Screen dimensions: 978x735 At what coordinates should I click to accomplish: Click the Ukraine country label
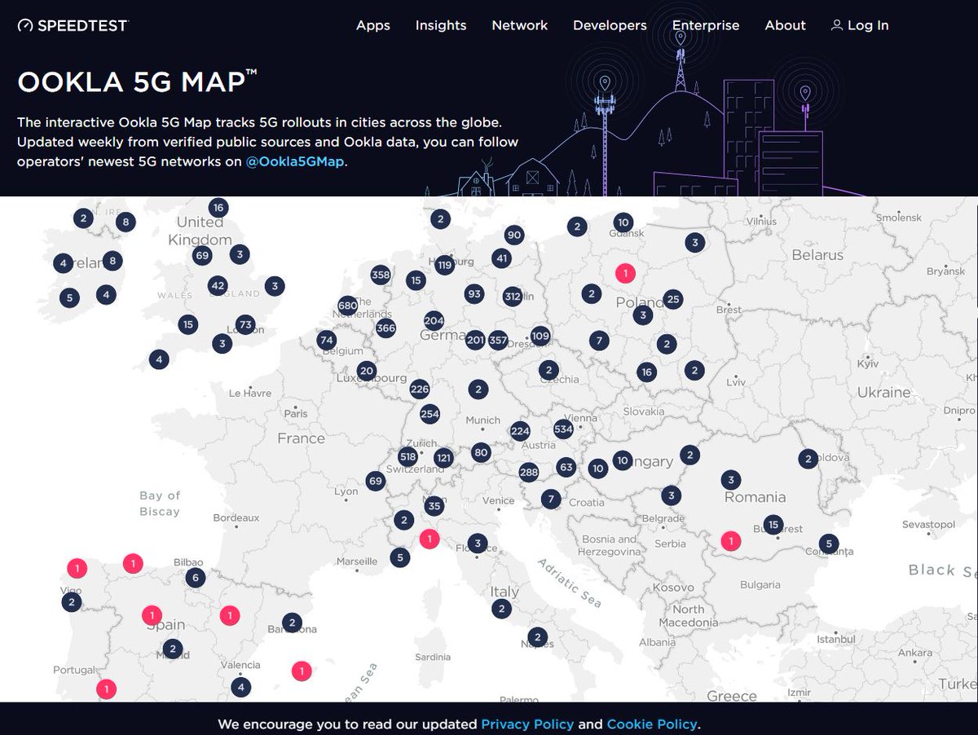tap(883, 392)
